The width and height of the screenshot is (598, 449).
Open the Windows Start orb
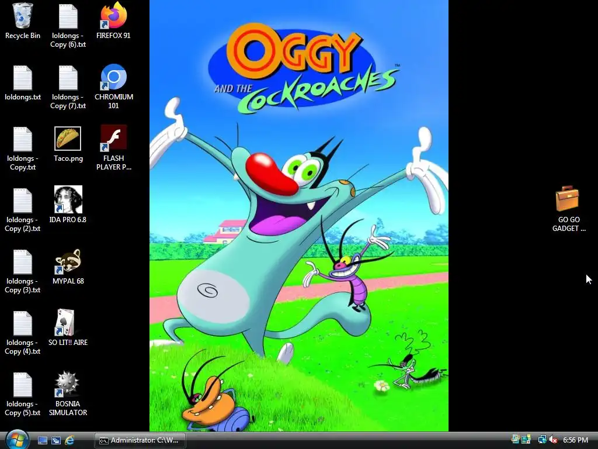pos(17,440)
